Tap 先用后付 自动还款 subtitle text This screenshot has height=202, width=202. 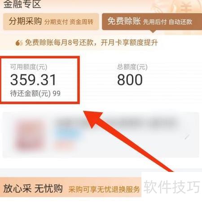(167, 22)
